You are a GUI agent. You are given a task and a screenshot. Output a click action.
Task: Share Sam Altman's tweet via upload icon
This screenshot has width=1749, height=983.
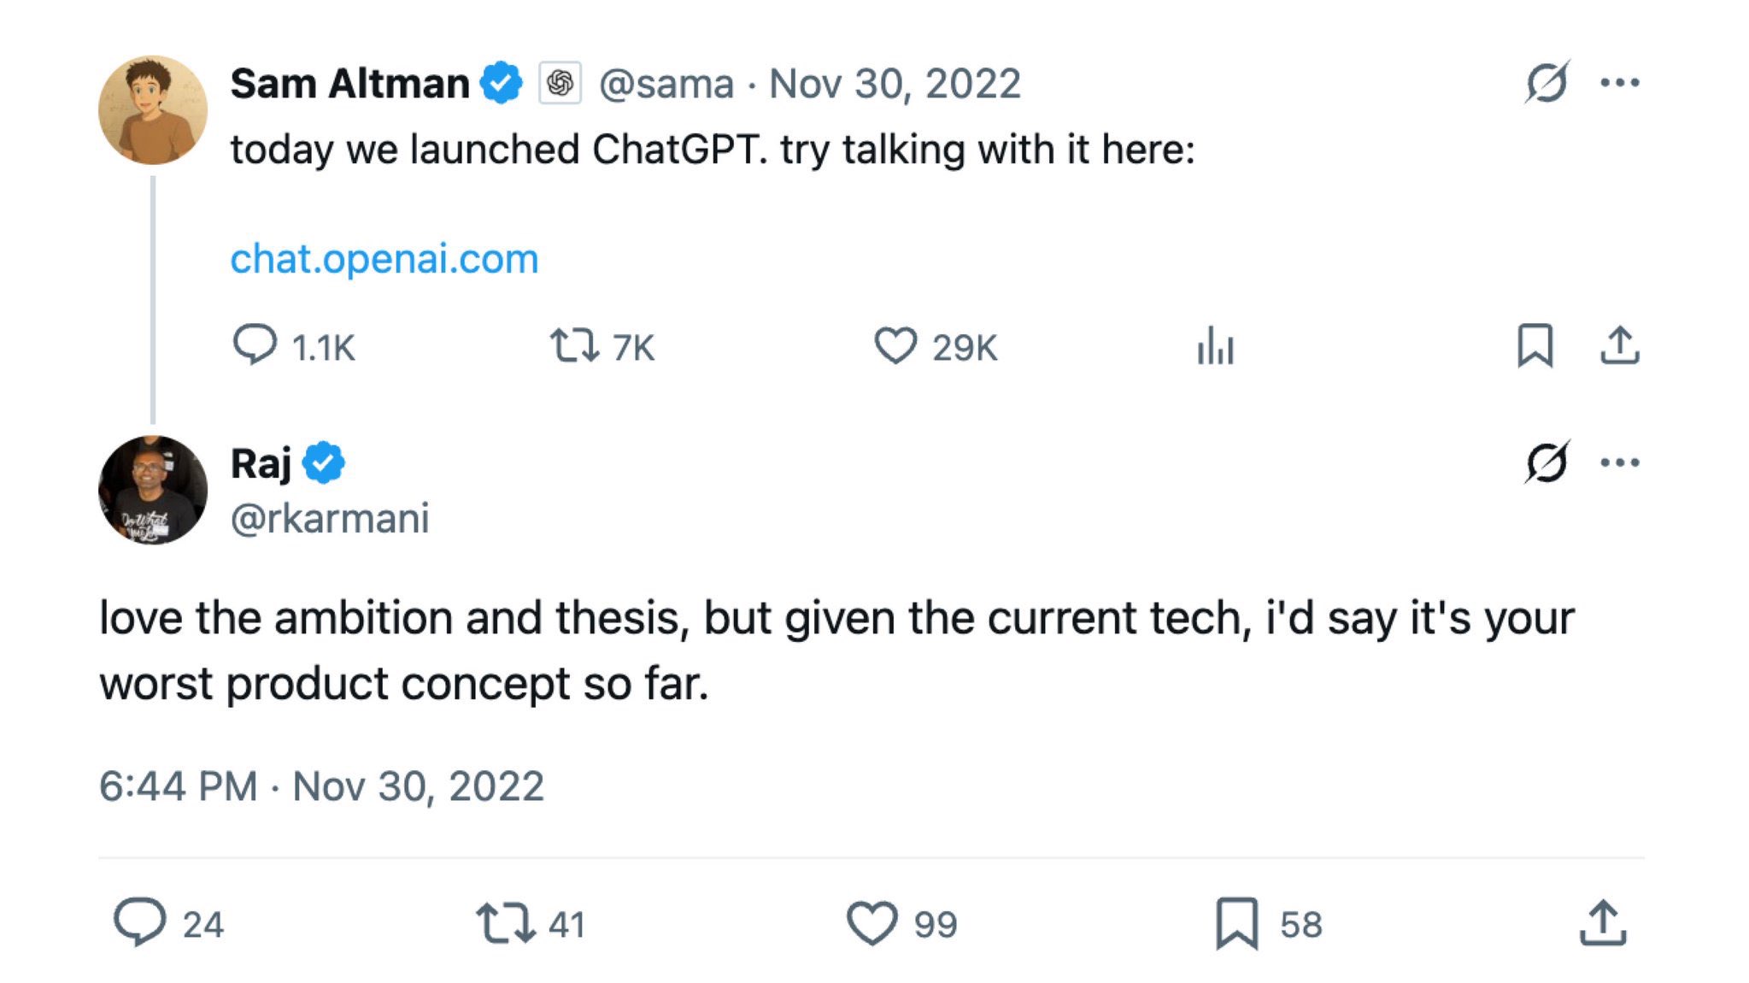click(x=1619, y=345)
